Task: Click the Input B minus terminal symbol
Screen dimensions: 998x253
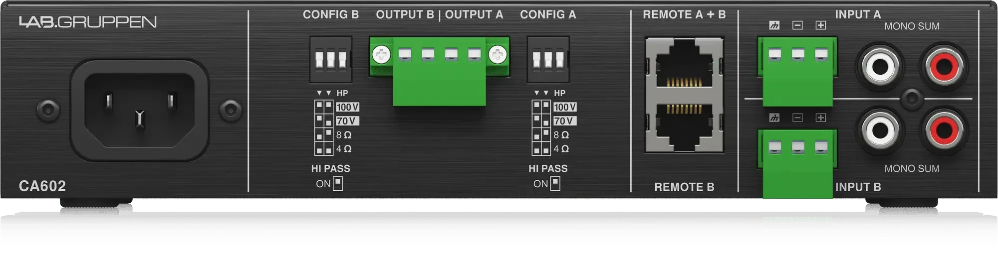Action: (x=797, y=118)
